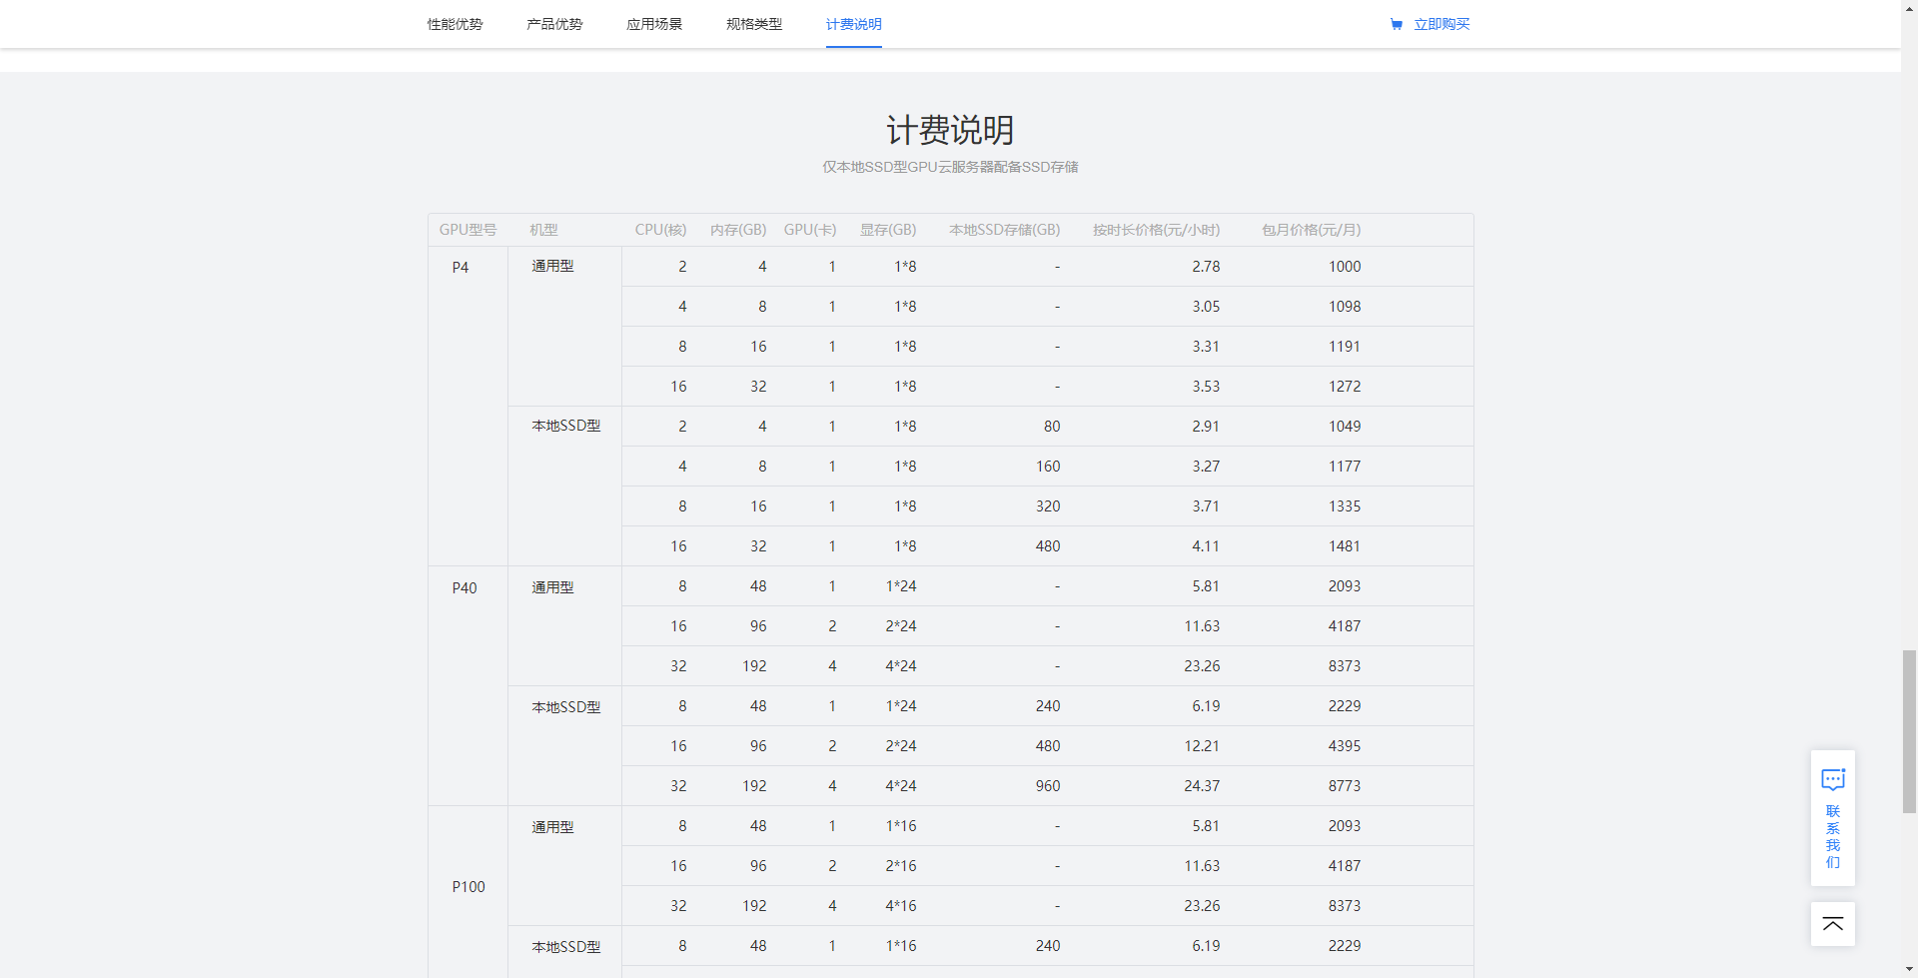Click the scrollbar up arrow
This screenshot has width=1918, height=978.
click(1909, 6)
